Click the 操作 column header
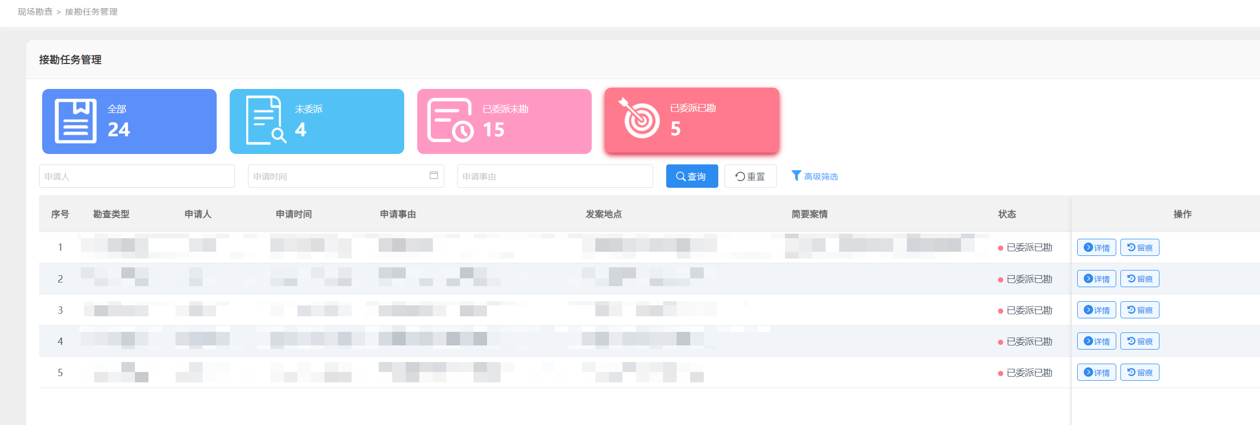1260x425 pixels. (1182, 214)
